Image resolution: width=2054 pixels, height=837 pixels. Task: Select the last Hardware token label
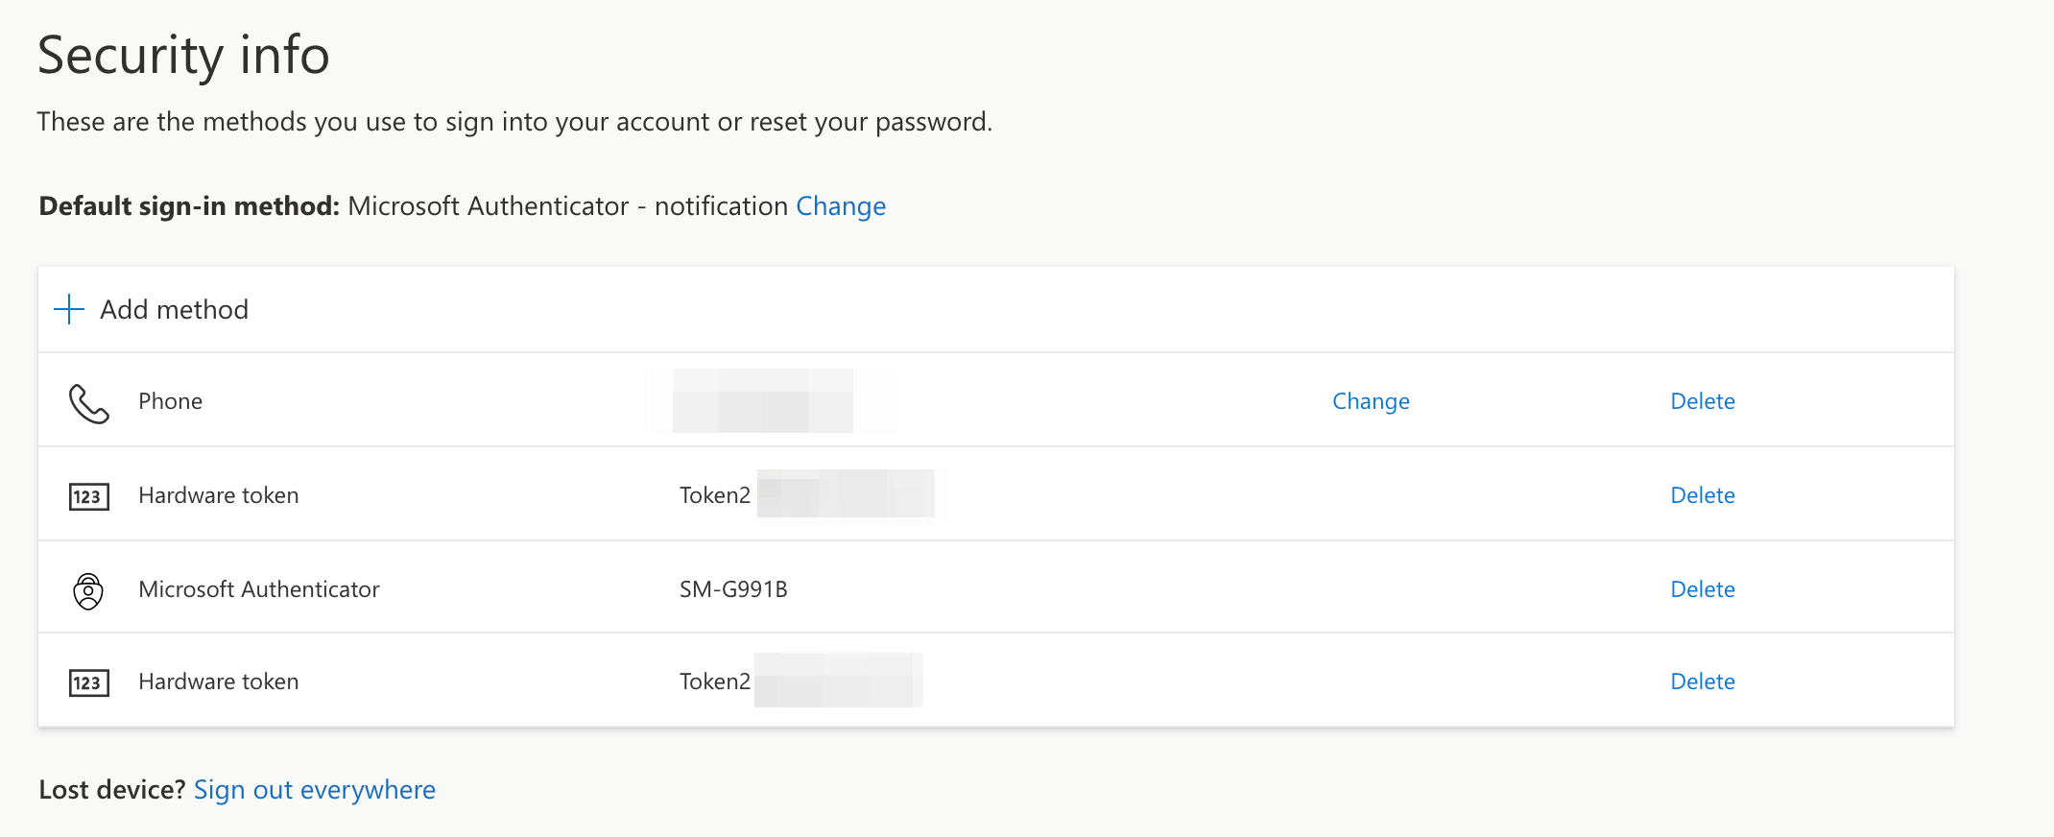[x=218, y=682]
